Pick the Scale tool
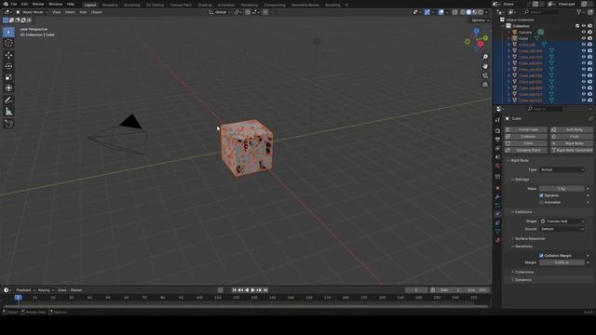596x335 pixels. tap(8, 77)
